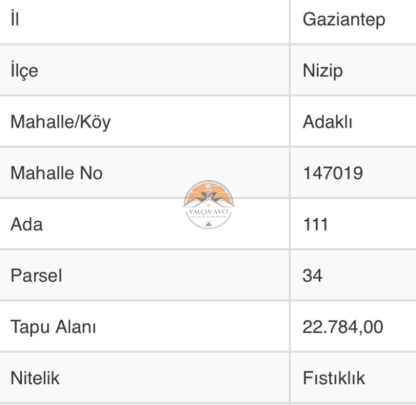The height and width of the screenshot is (405, 416).
Task: Select the Parsel value 34
Action: (313, 275)
